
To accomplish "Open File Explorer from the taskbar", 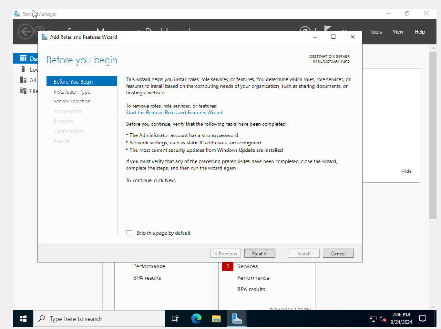I will tap(216, 319).
